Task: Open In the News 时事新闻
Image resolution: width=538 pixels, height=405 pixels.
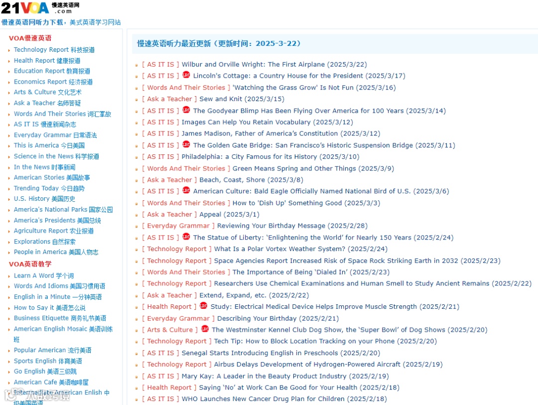Action: (45, 167)
